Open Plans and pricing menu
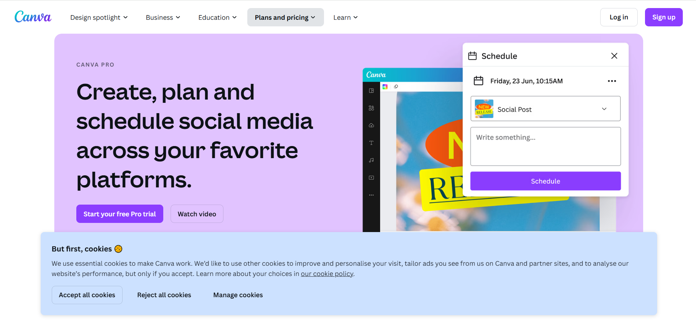Viewport: 696px width, 321px height. tap(285, 17)
